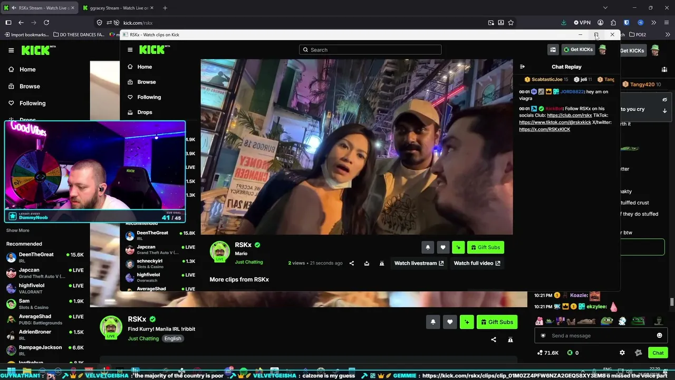Open the browser tab list dropdown arrow
The height and width of the screenshot is (380, 675).
point(605,8)
